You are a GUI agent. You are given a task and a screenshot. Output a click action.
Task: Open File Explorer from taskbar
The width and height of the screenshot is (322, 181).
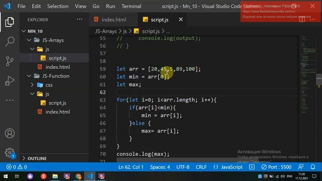point(55,176)
